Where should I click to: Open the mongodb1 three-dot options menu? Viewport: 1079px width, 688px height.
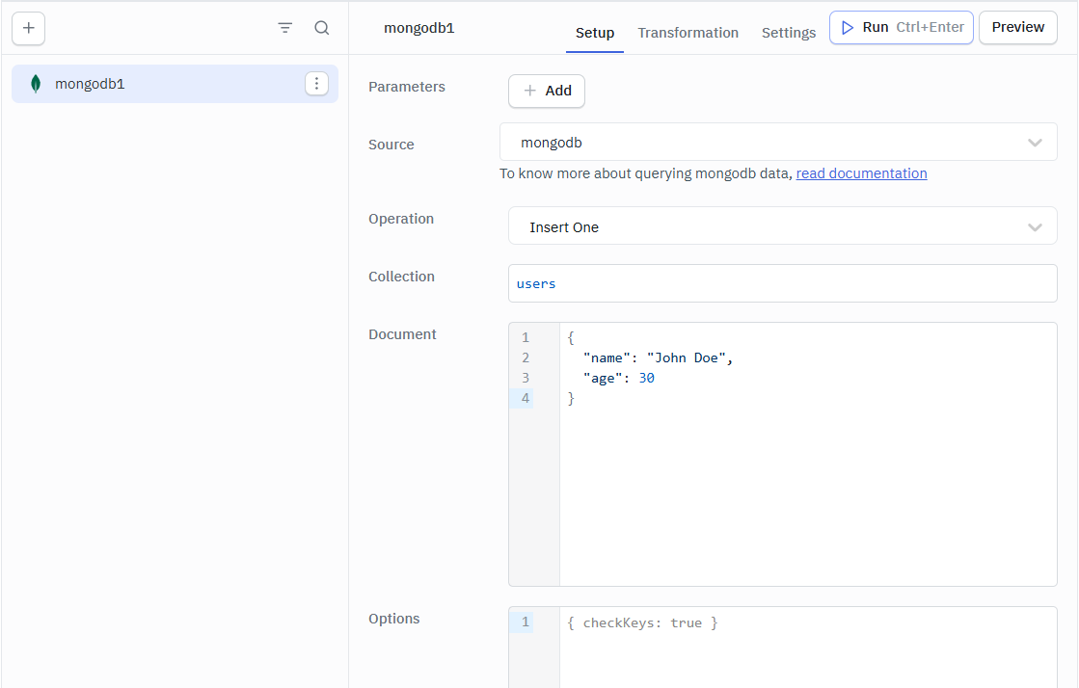click(316, 84)
